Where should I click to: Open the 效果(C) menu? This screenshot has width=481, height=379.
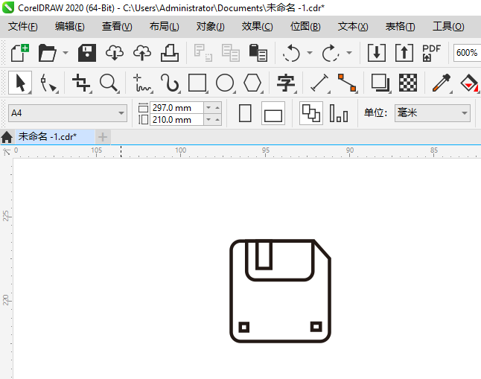pos(257,26)
